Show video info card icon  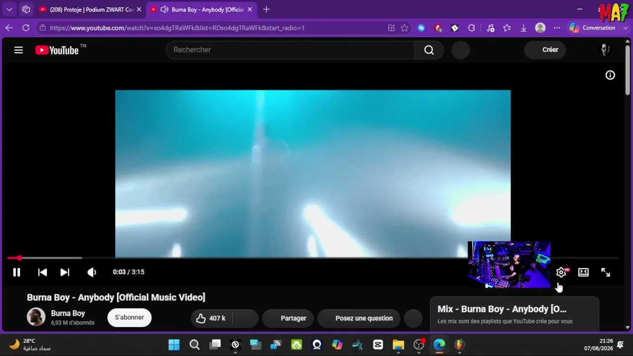point(610,75)
